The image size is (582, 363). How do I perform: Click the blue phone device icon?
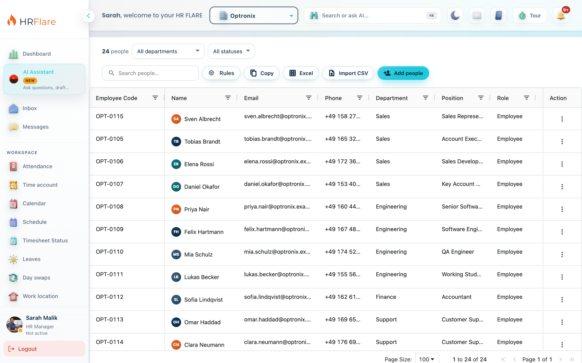498,15
